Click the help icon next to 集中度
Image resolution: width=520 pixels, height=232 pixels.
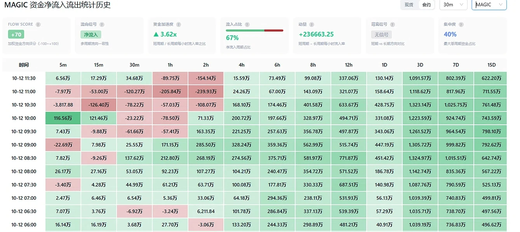point(462,24)
